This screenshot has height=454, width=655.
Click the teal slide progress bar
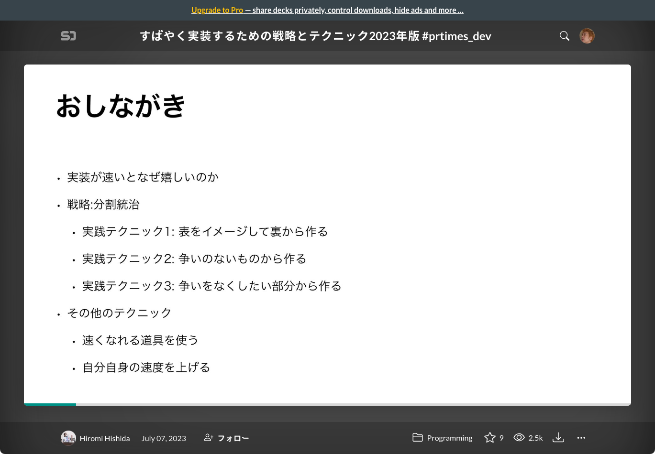click(50, 404)
